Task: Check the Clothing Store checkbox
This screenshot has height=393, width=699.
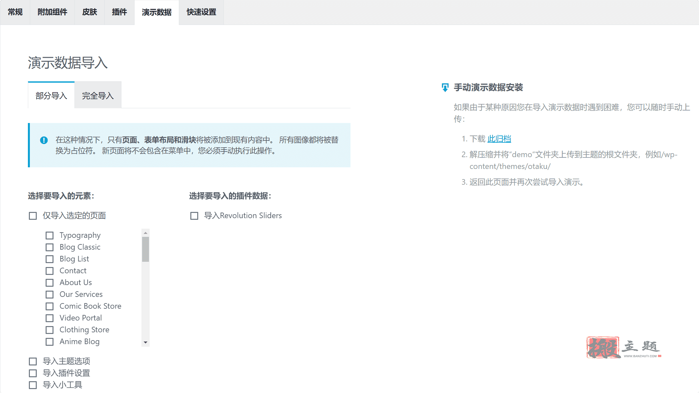Action: click(50, 330)
